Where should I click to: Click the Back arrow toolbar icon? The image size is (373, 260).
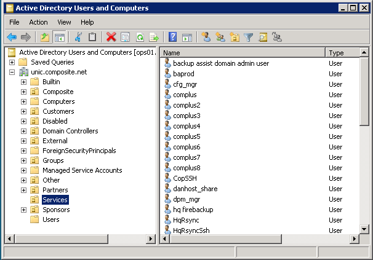point(12,37)
